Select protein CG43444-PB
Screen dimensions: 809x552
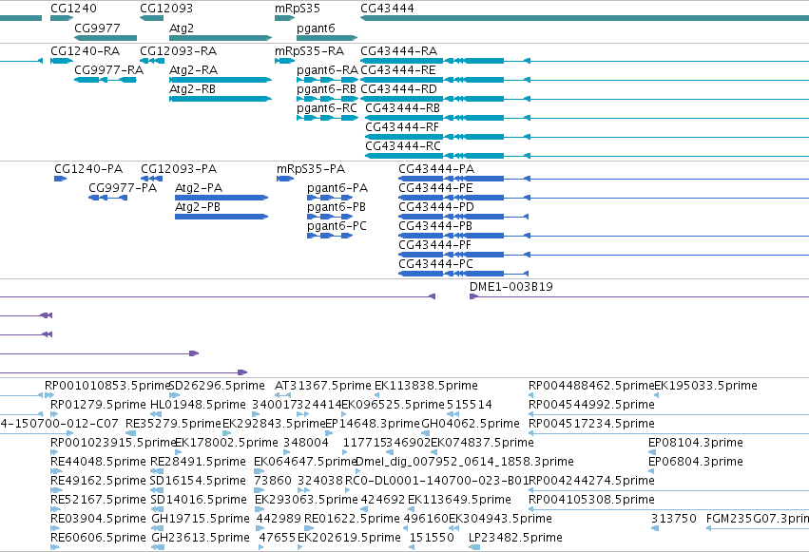[x=604, y=236]
